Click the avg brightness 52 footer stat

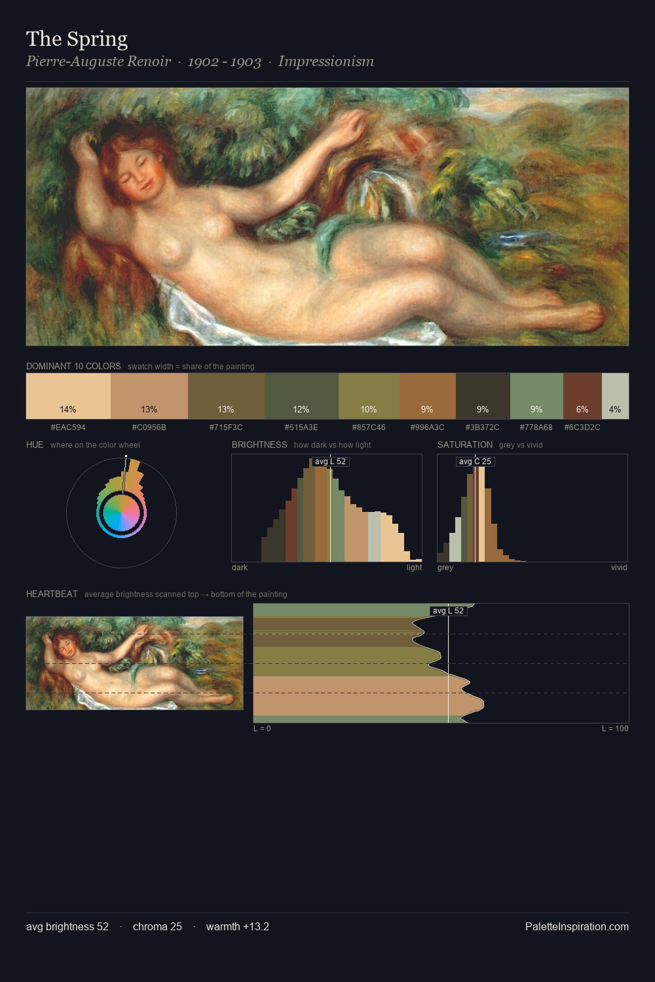(67, 926)
